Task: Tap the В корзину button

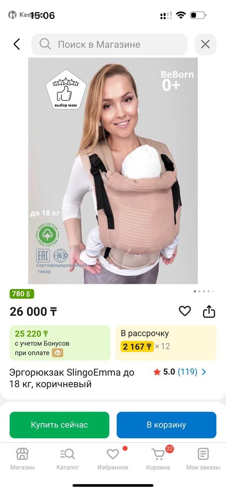Action: 166,425
